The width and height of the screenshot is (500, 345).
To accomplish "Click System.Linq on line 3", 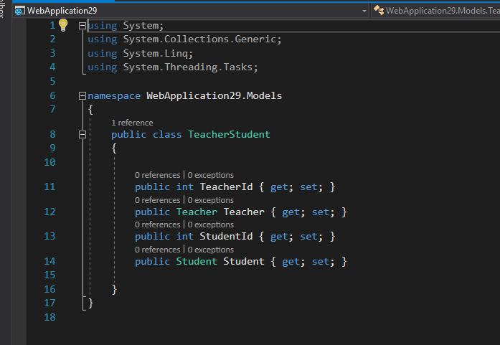I will (x=156, y=53).
